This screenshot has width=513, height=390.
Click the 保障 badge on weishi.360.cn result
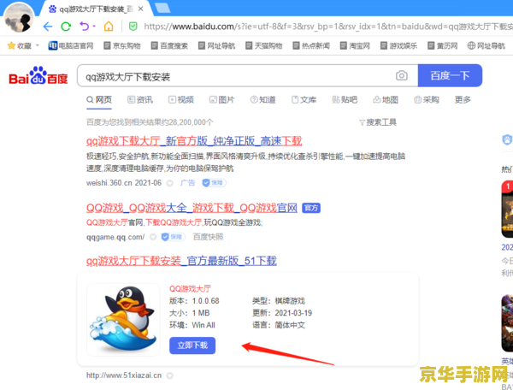point(214,182)
